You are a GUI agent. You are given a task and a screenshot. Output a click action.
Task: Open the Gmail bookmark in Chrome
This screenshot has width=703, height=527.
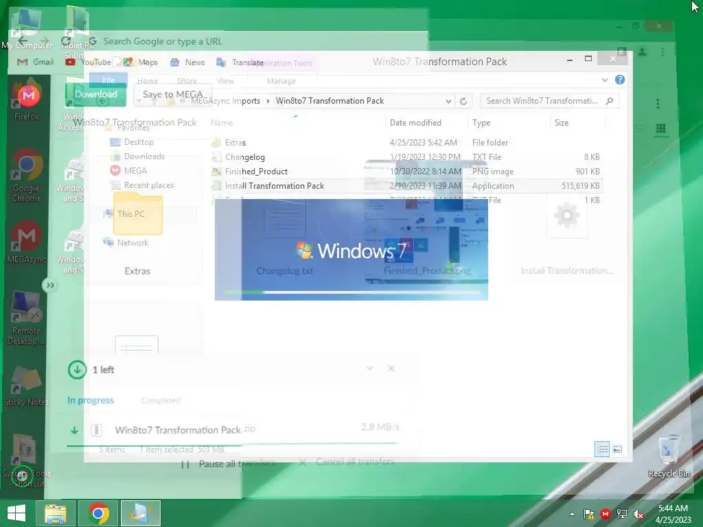click(36, 62)
